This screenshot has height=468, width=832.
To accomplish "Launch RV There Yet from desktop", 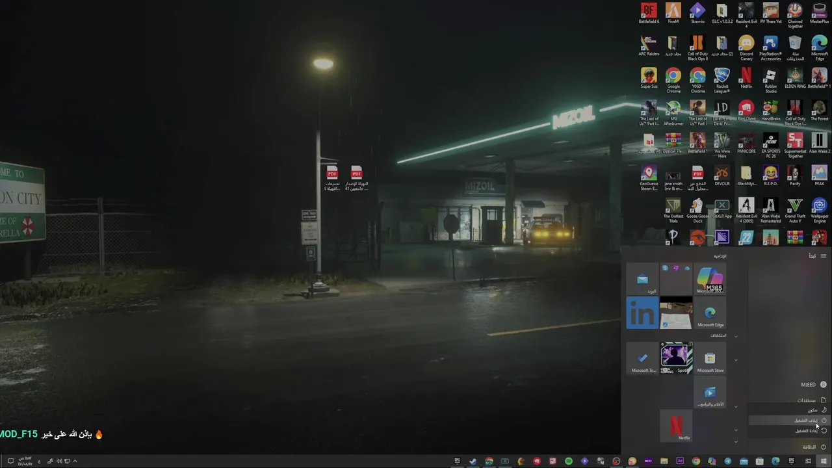I will (770, 13).
